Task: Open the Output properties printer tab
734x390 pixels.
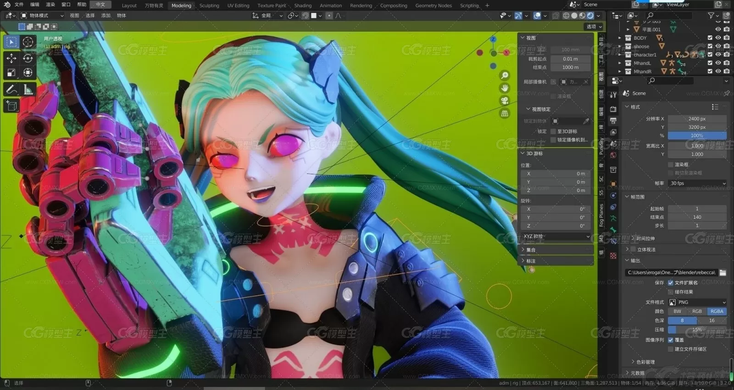Action: pos(613,121)
